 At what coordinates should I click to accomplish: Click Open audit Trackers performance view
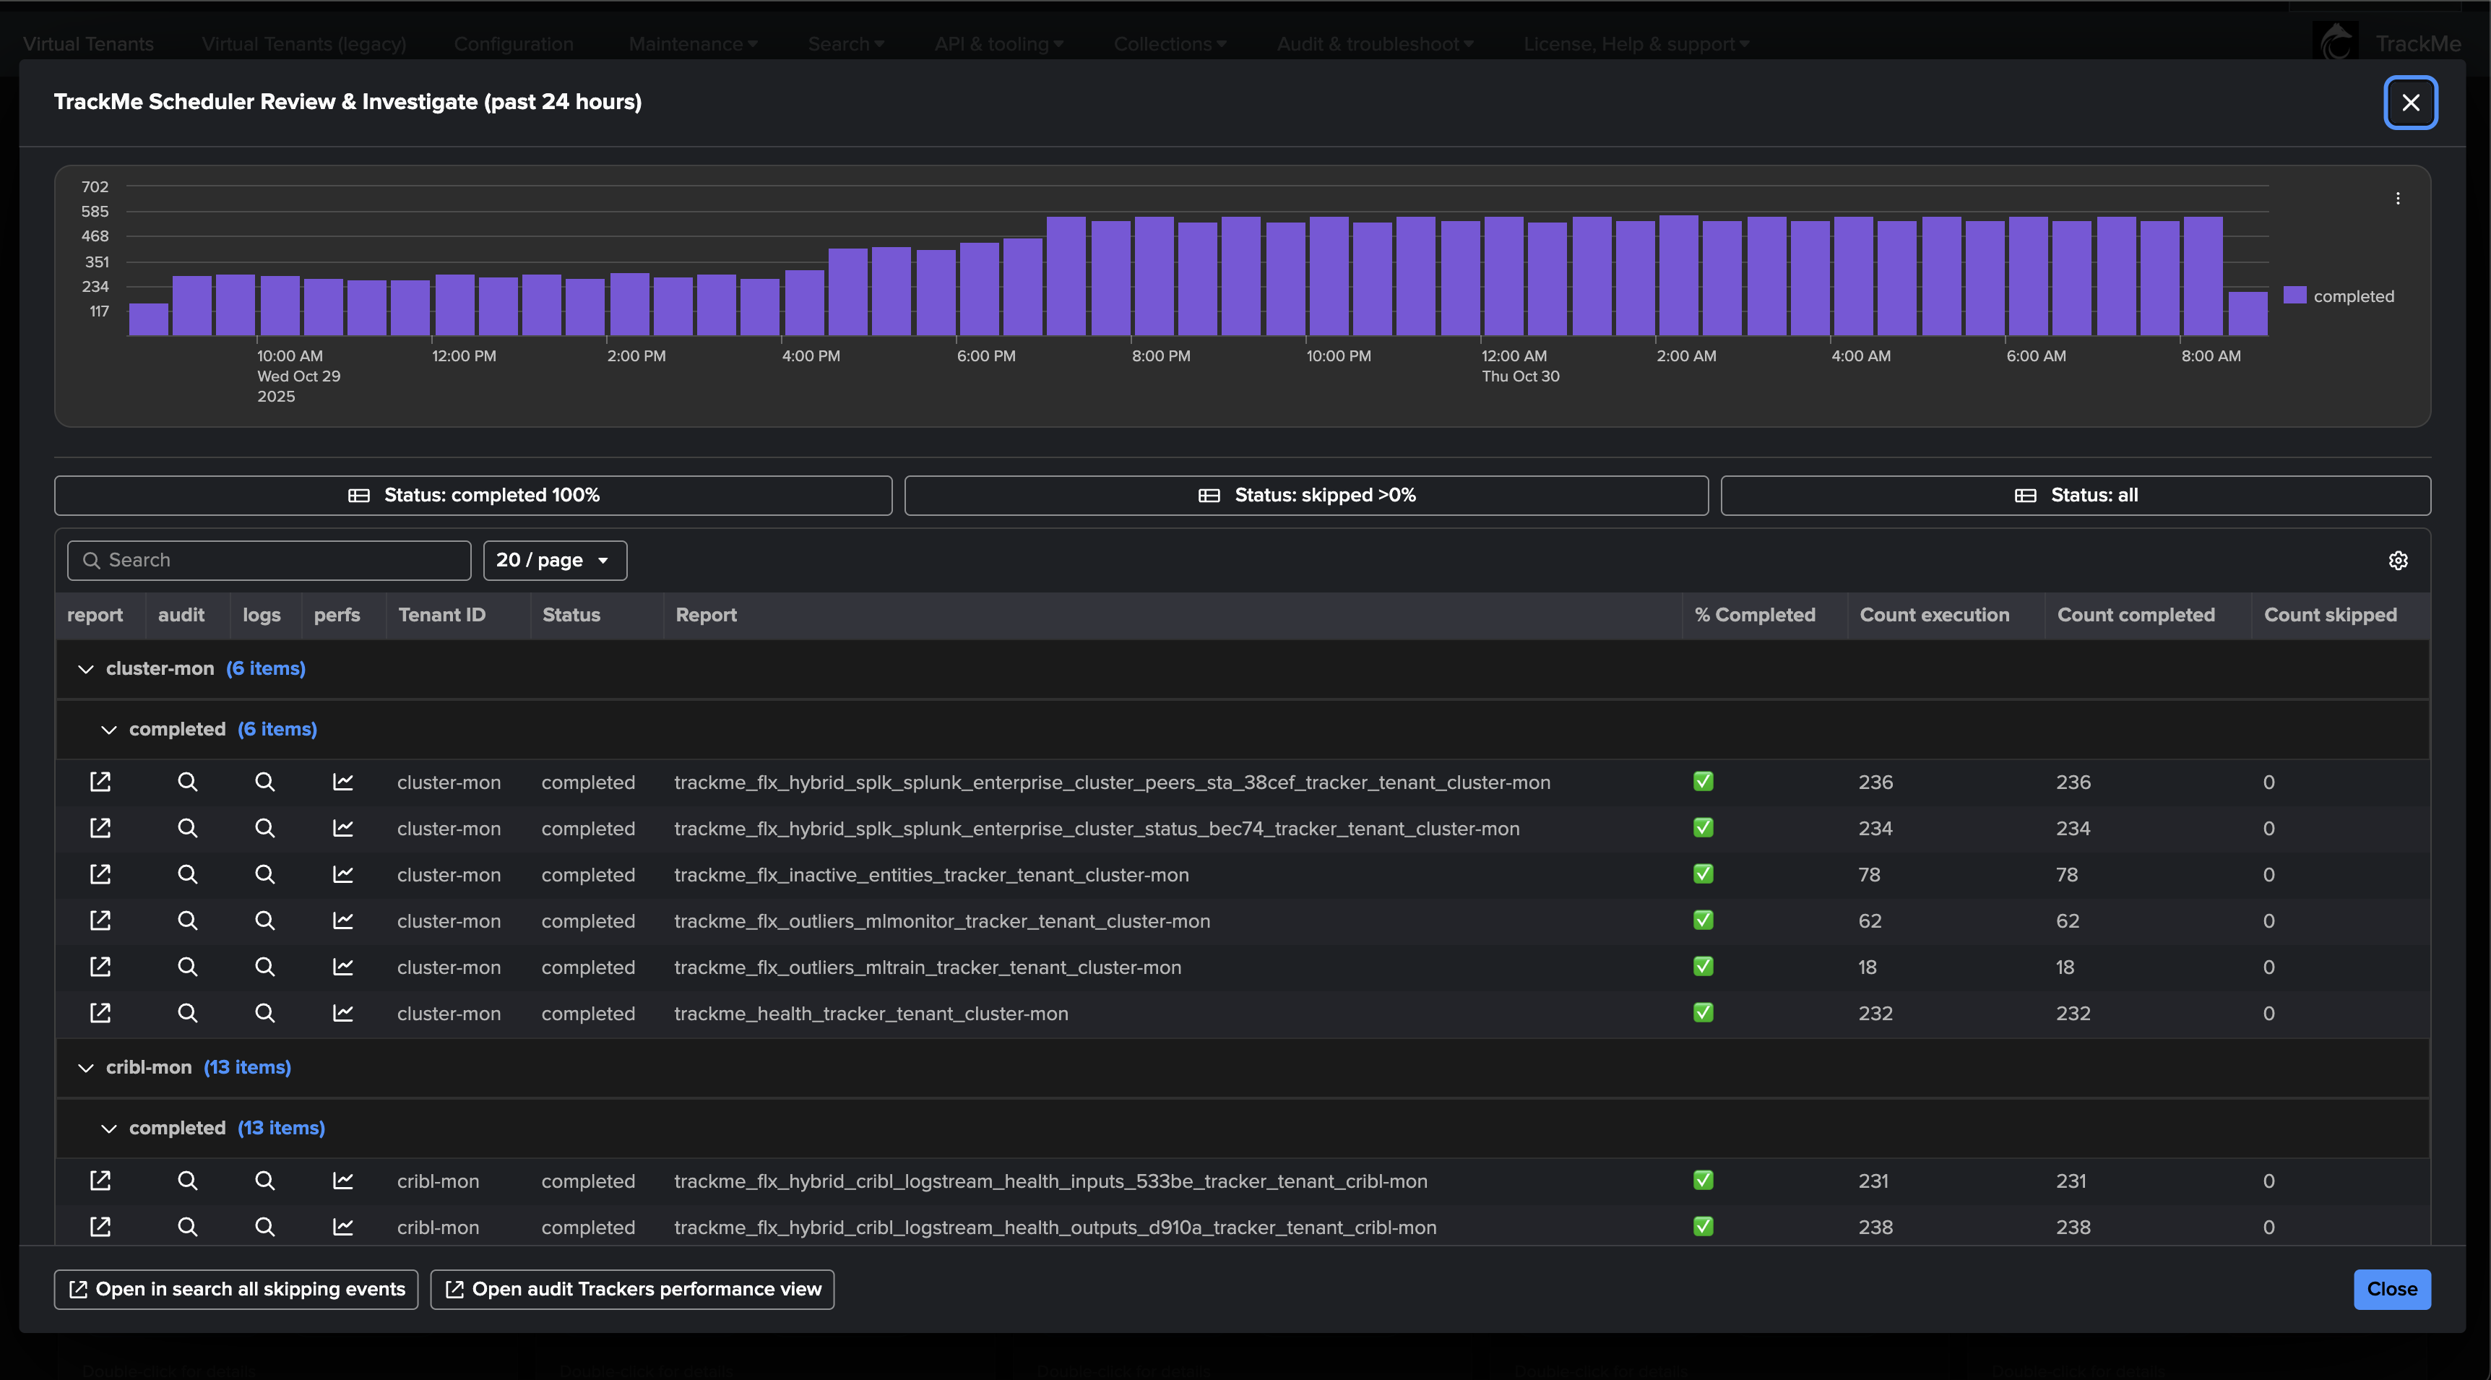pos(632,1289)
